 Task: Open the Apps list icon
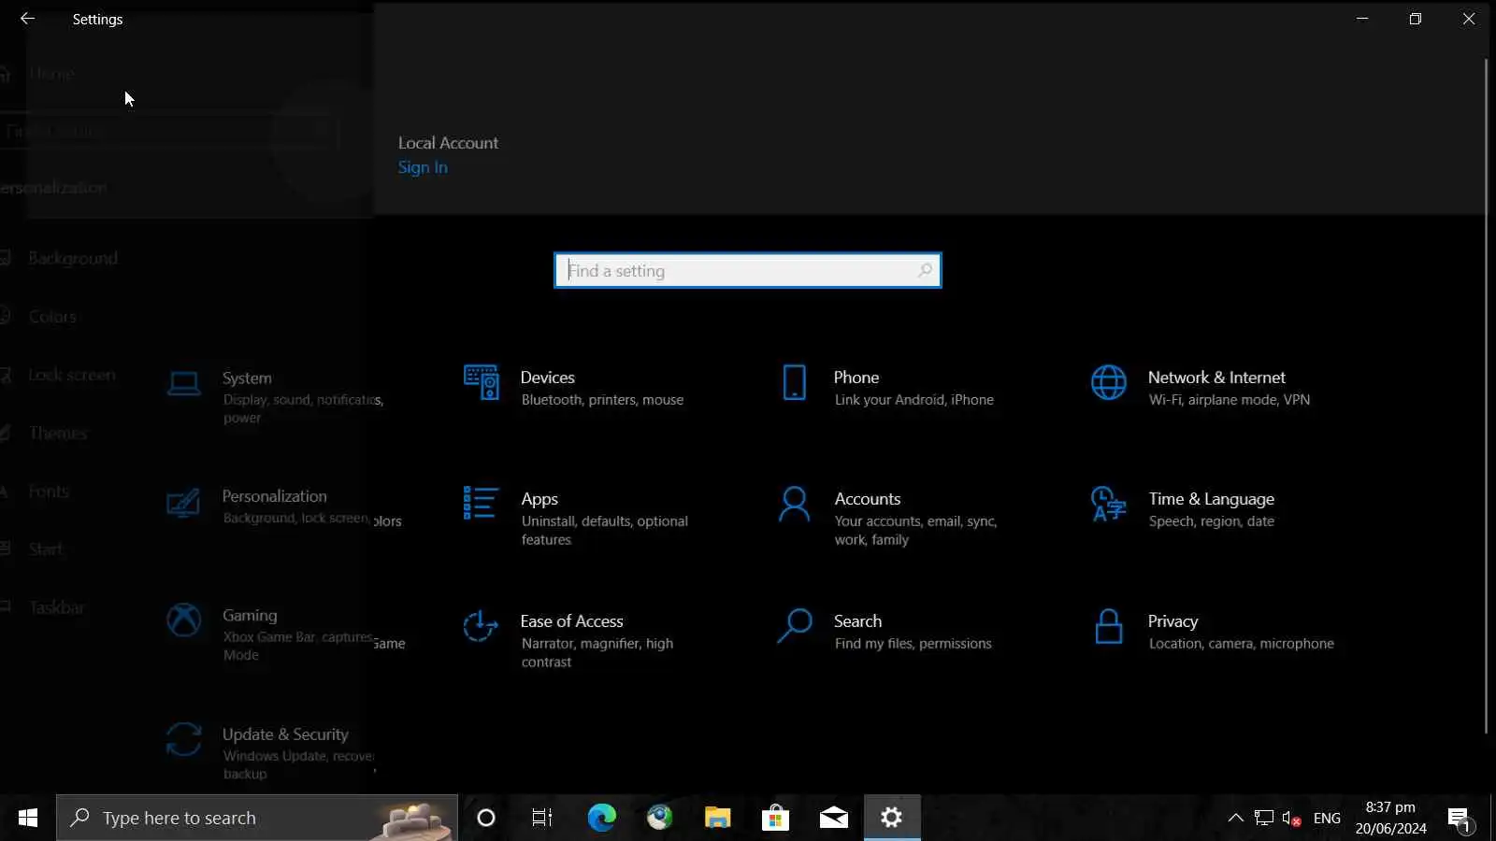tap(481, 503)
